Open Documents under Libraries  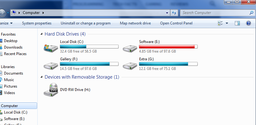pyautogui.click(x=13, y=73)
